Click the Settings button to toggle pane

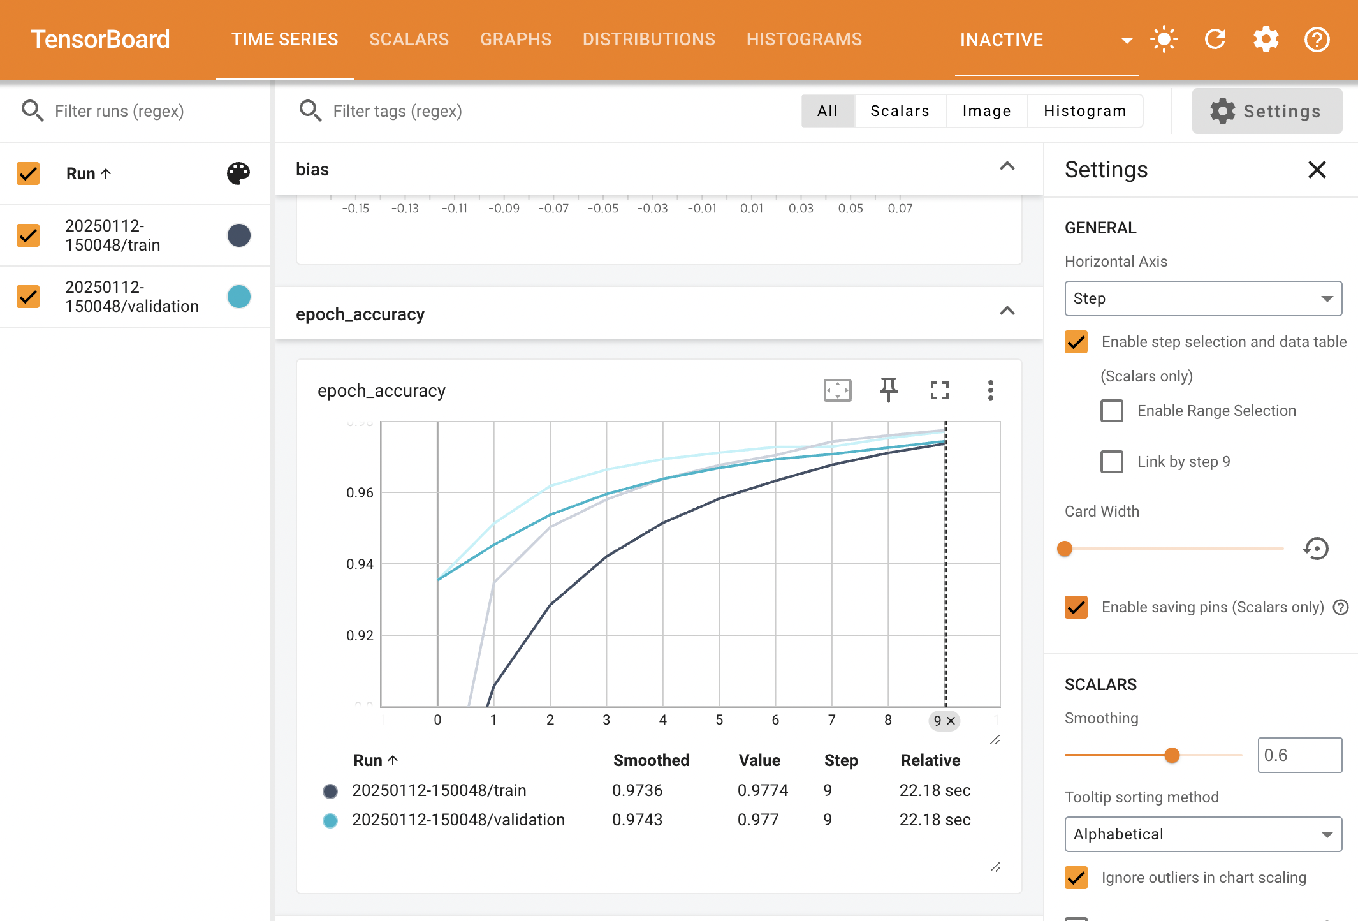click(1267, 111)
